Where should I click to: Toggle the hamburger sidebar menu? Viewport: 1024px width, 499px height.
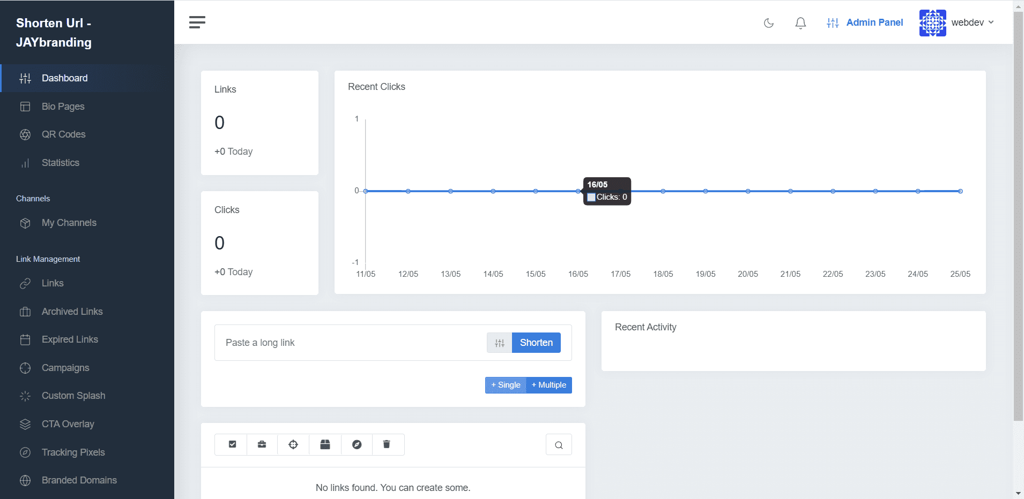click(197, 22)
